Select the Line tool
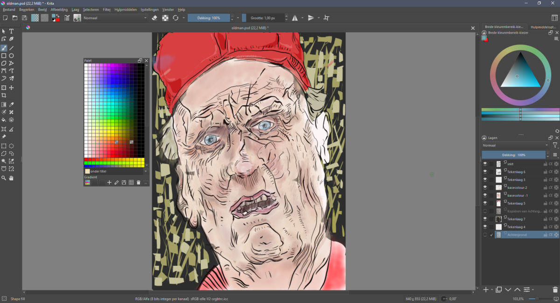The image size is (560, 303). tap(12, 48)
